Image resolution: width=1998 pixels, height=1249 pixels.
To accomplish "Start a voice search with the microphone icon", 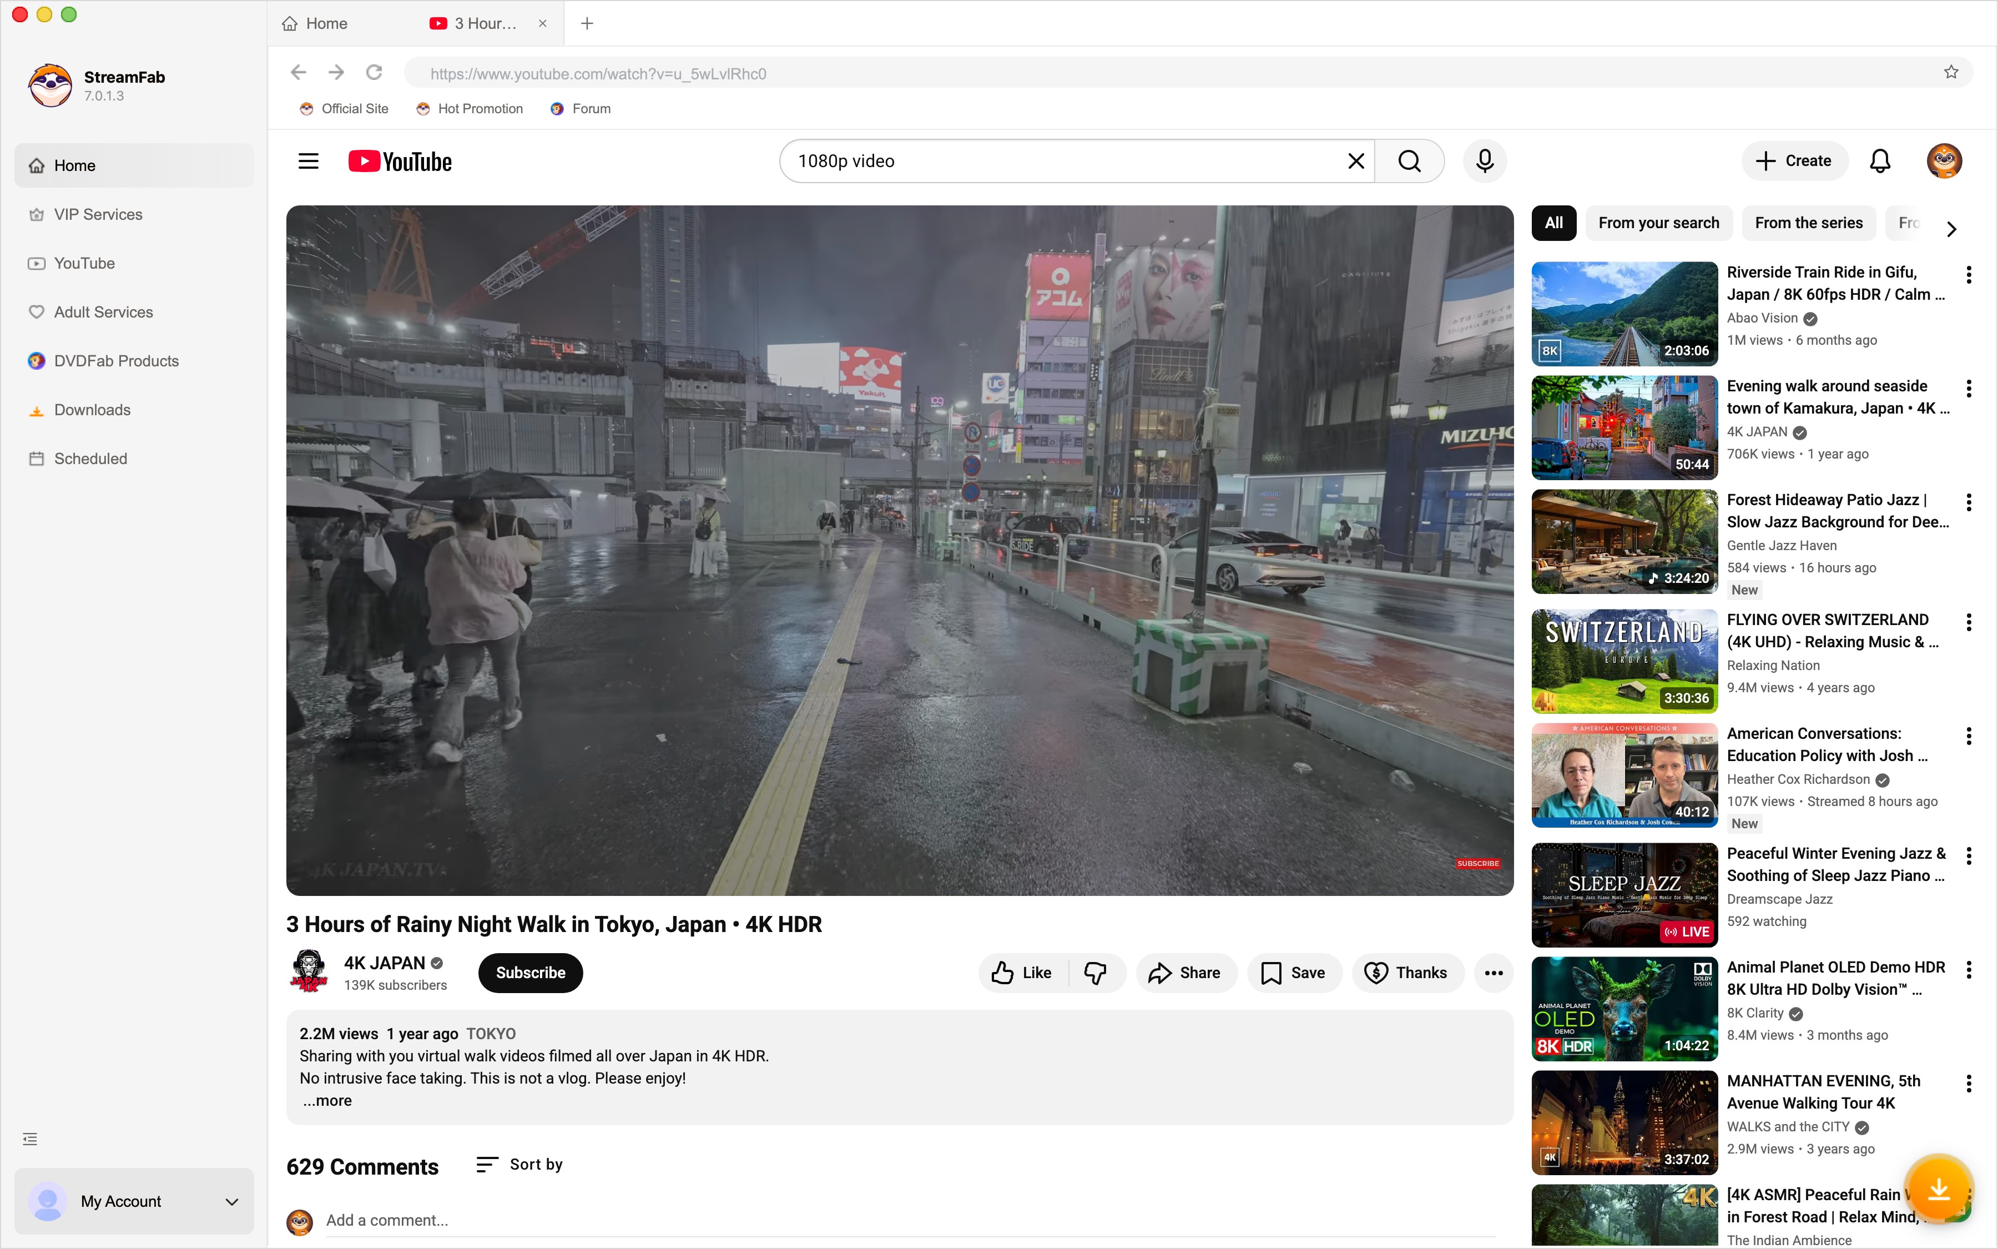I will [1484, 160].
